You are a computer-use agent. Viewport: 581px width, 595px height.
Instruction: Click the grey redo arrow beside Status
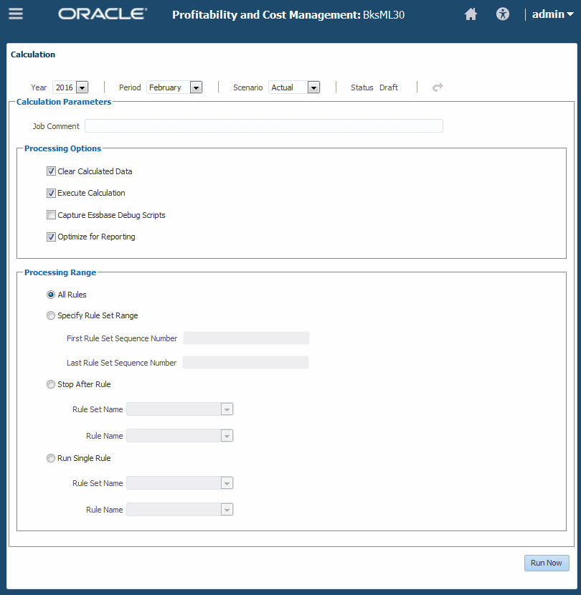[438, 87]
